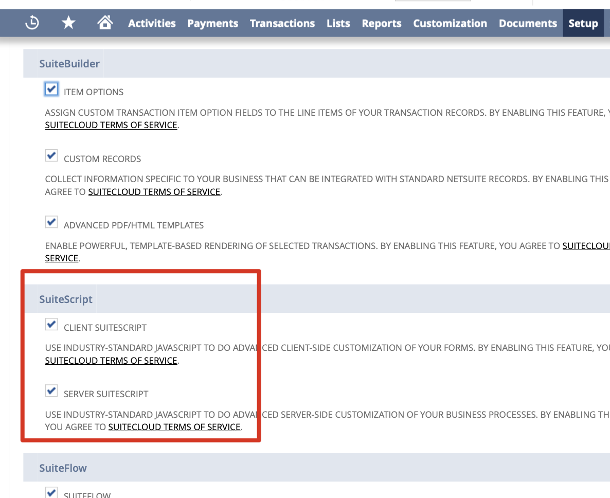Click the CLIENT SUITESCRIPT label
This screenshot has height=498, width=610.
(x=105, y=328)
